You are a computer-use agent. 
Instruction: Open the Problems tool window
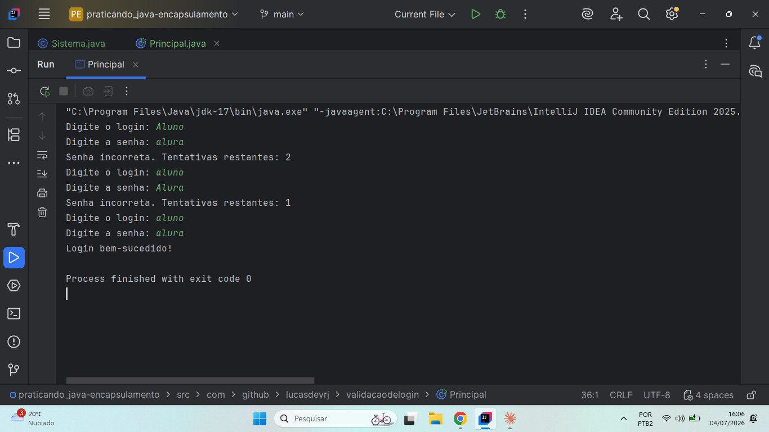click(x=14, y=342)
